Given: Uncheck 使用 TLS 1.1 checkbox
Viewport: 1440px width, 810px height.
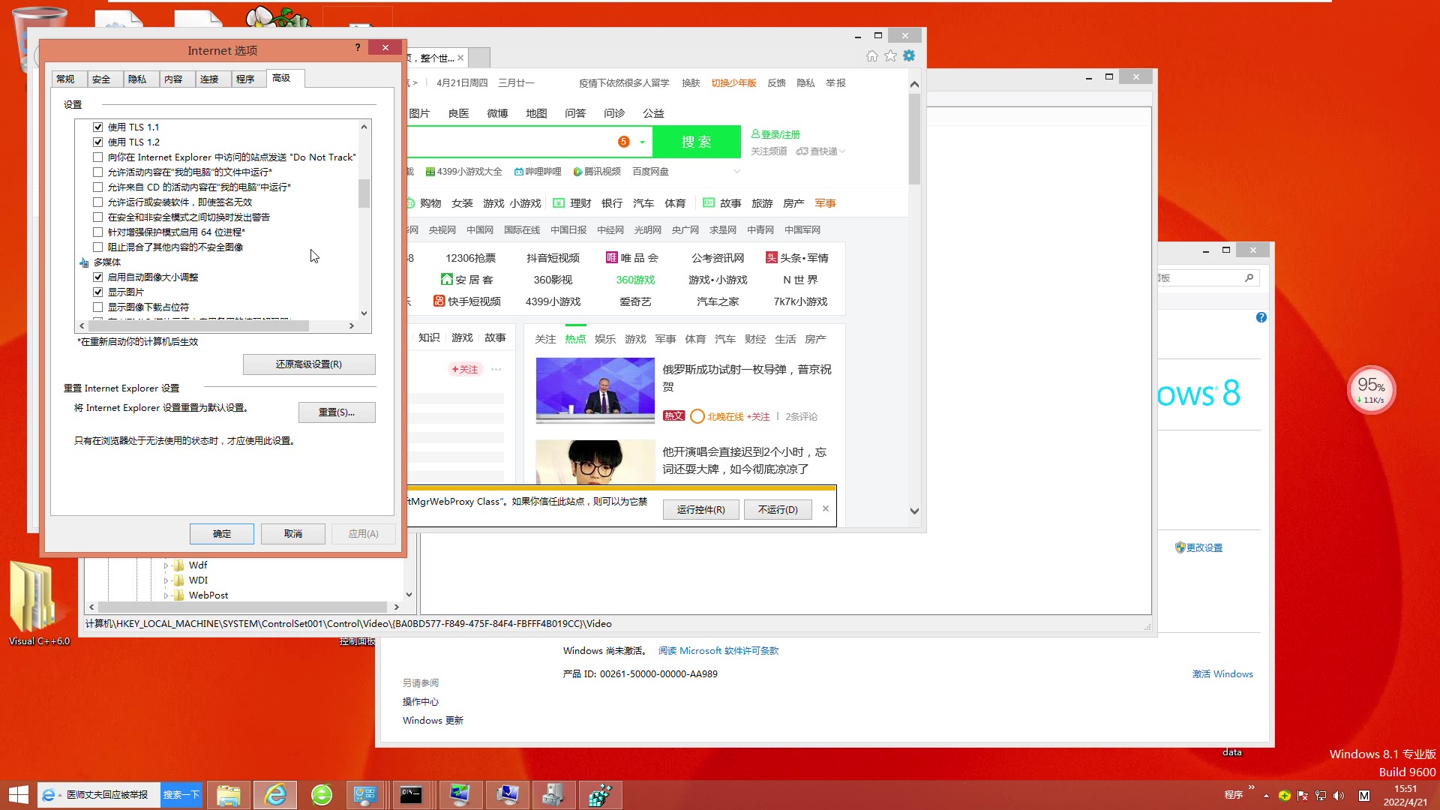Looking at the screenshot, I should click(97, 127).
